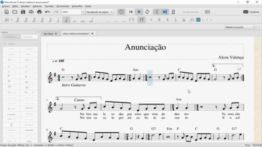Create a new score
The height and width of the screenshot is (147, 262).
point(7,12)
